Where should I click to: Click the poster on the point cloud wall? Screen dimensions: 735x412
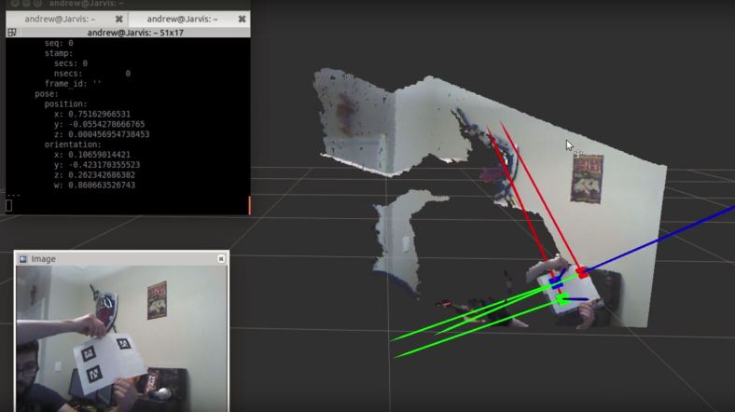(x=588, y=179)
